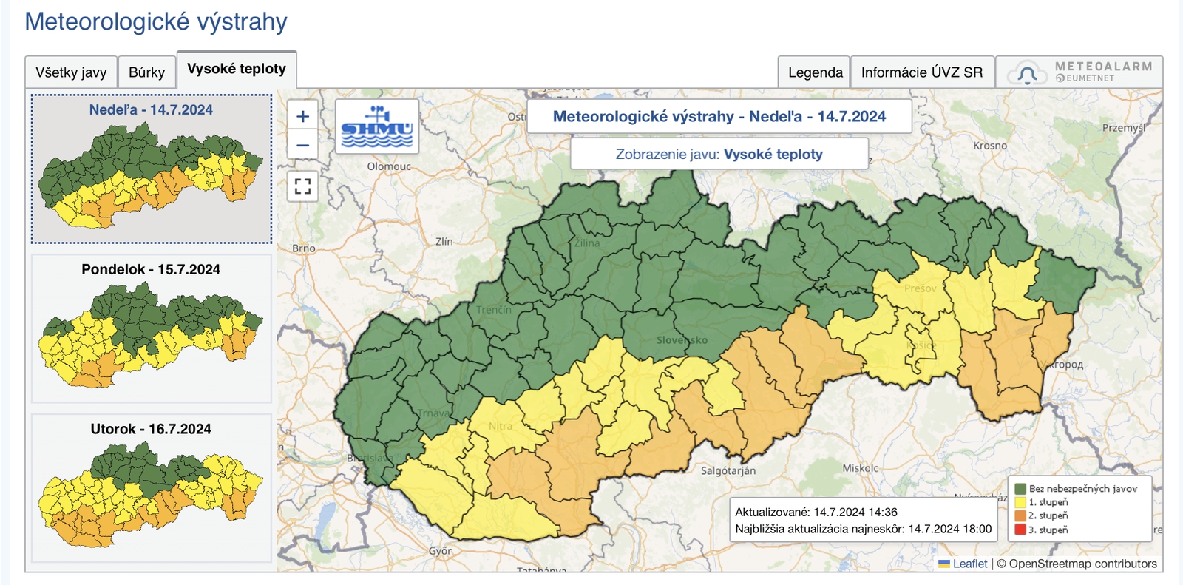This screenshot has height=585, width=1183.
Task: Click the Brno label on the map
Action: point(303,248)
